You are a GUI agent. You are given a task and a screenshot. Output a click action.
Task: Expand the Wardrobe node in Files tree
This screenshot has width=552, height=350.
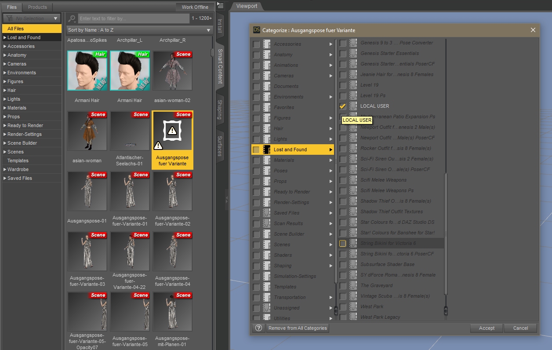4,169
